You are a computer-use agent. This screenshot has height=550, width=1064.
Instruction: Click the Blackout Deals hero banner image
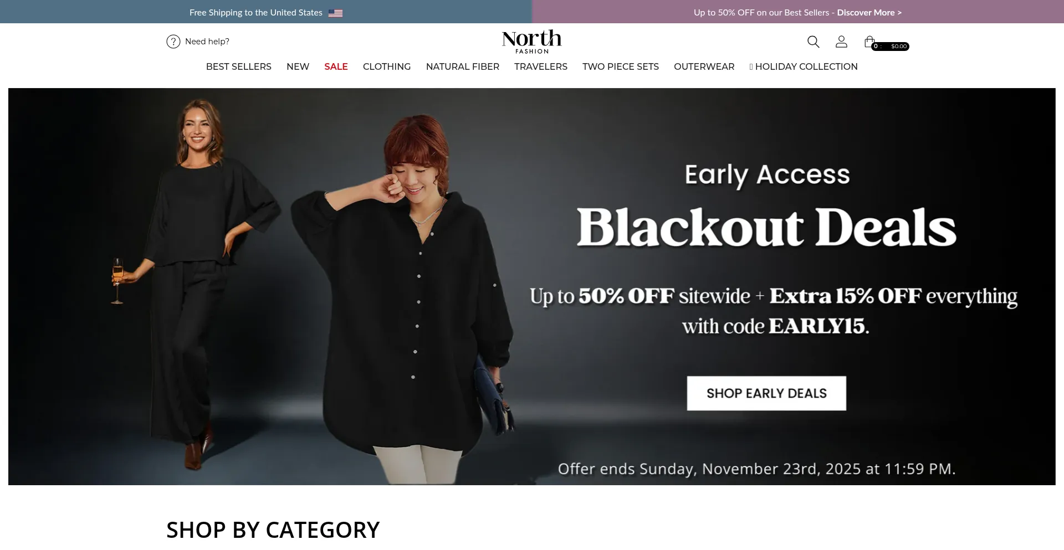point(532,286)
